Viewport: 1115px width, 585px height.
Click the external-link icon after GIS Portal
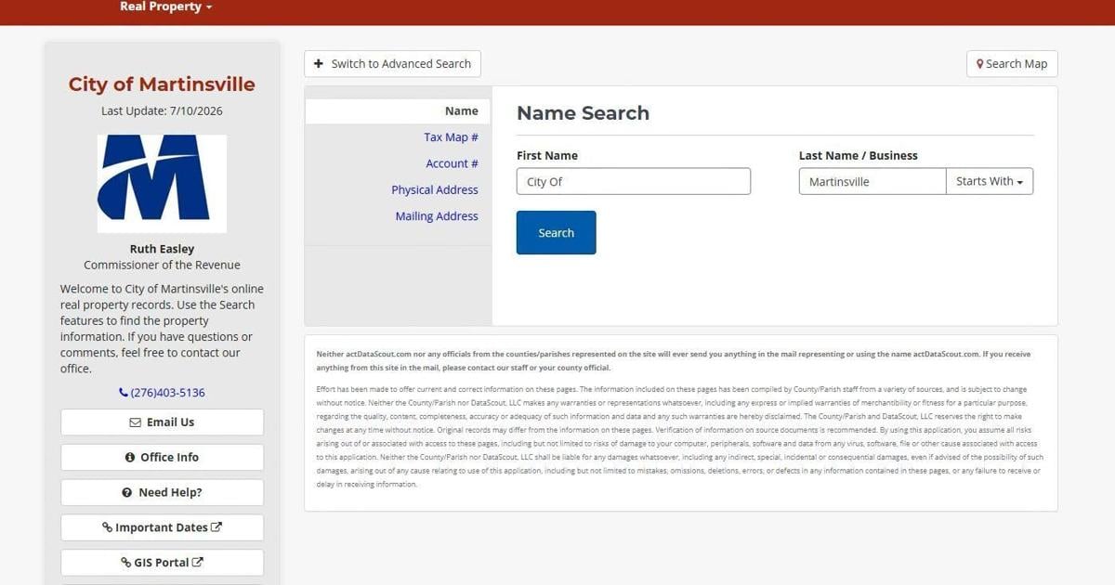(198, 563)
